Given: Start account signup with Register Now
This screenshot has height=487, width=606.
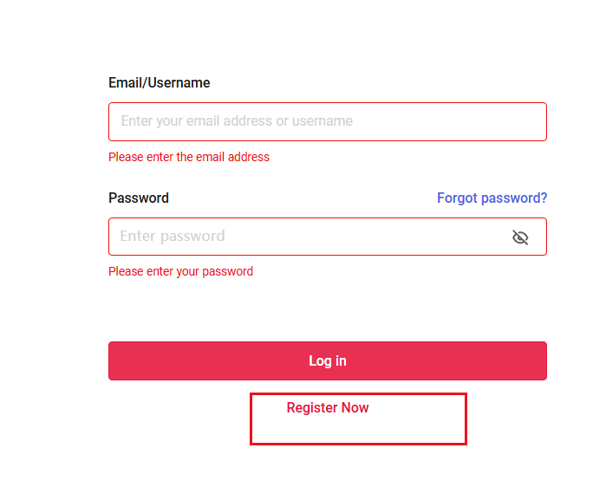Looking at the screenshot, I should [328, 408].
